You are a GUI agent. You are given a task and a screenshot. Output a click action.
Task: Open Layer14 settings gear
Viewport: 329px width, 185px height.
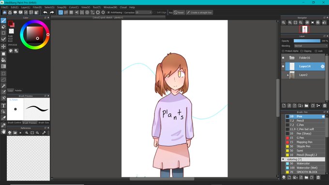pyautogui.click(x=323, y=66)
